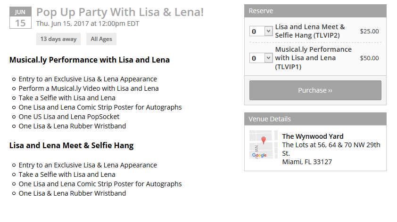Click the $25.00 ticket price
The image size is (397, 222).
pos(369,32)
